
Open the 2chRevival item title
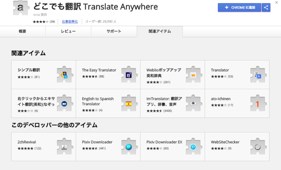coord(27,142)
